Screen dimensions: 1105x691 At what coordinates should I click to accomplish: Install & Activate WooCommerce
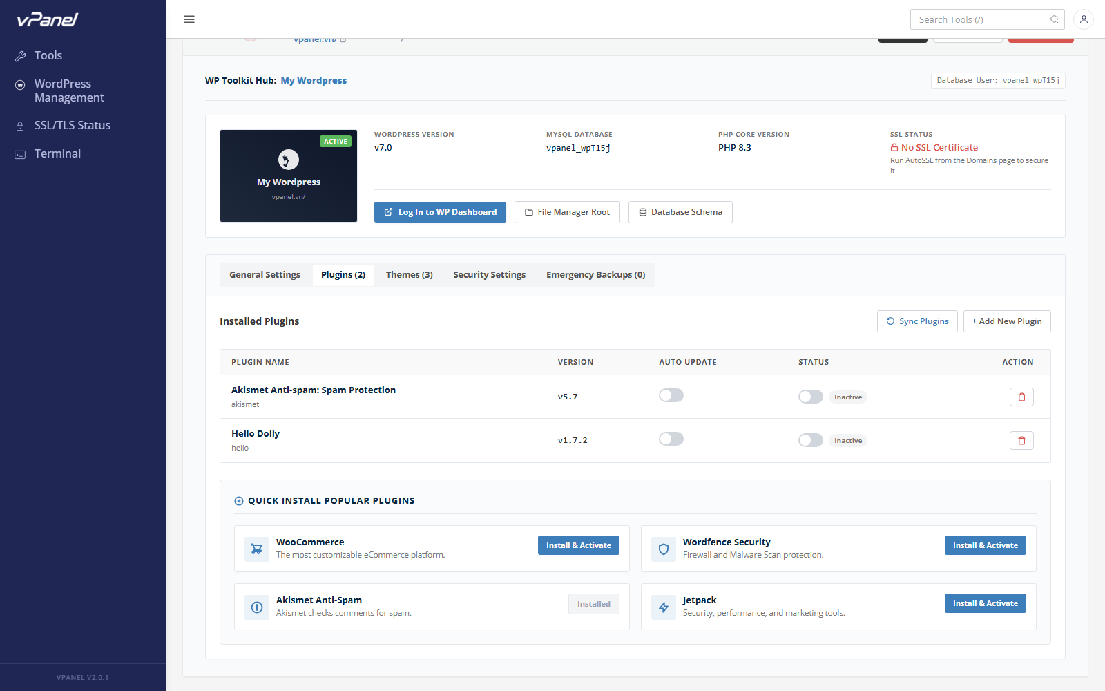pos(579,545)
